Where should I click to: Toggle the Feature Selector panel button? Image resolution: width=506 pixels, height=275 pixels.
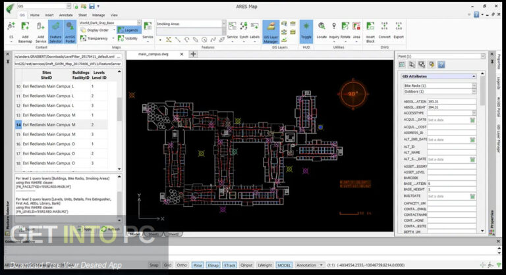(x=55, y=32)
